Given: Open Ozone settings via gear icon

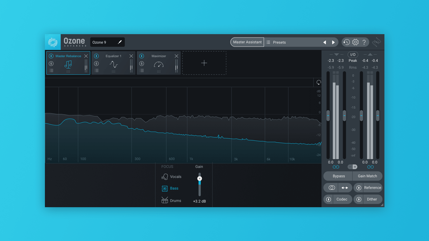Looking at the screenshot, I should click(355, 42).
